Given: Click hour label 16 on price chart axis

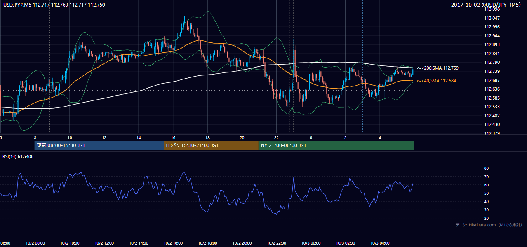Looking at the screenshot, I should coord(173,137).
